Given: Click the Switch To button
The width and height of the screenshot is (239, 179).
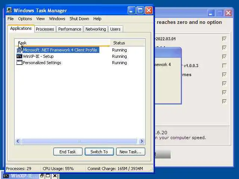Looking at the screenshot, I should click(99, 152).
